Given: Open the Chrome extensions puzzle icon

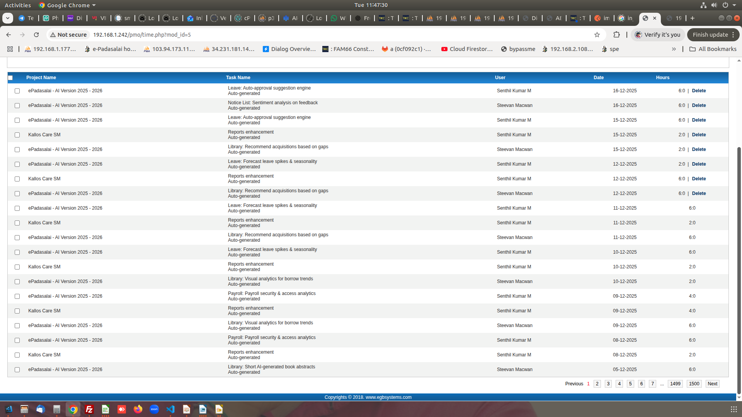Looking at the screenshot, I should click(x=616, y=35).
